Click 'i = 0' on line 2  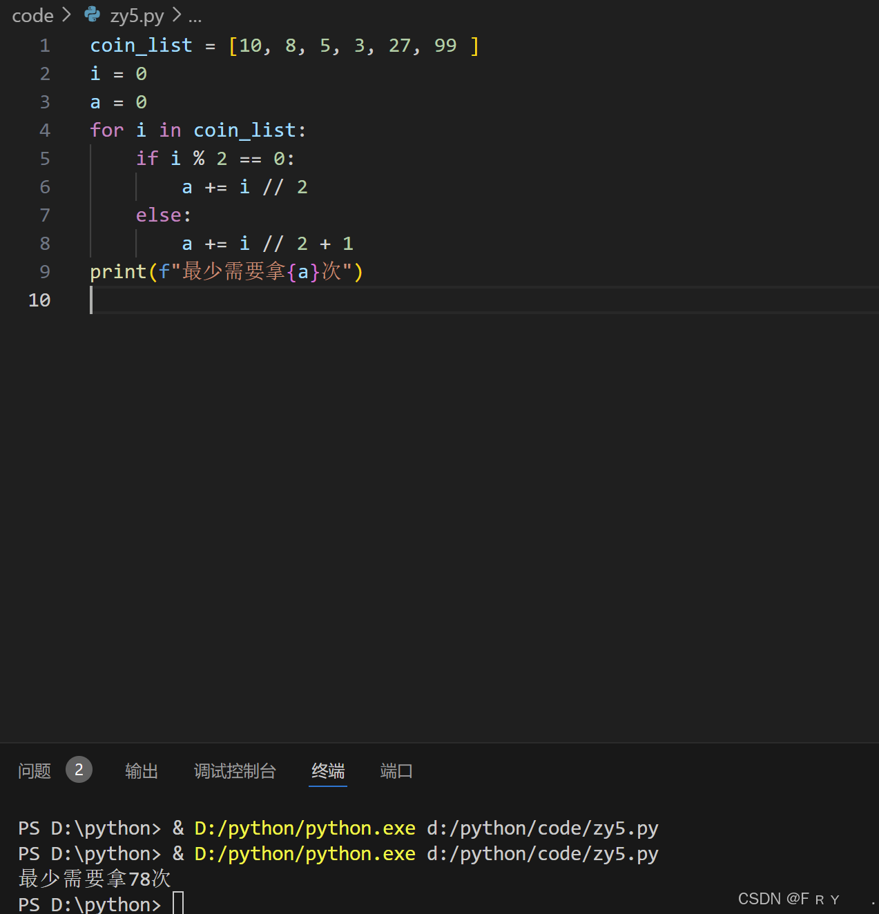(x=119, y=74)
